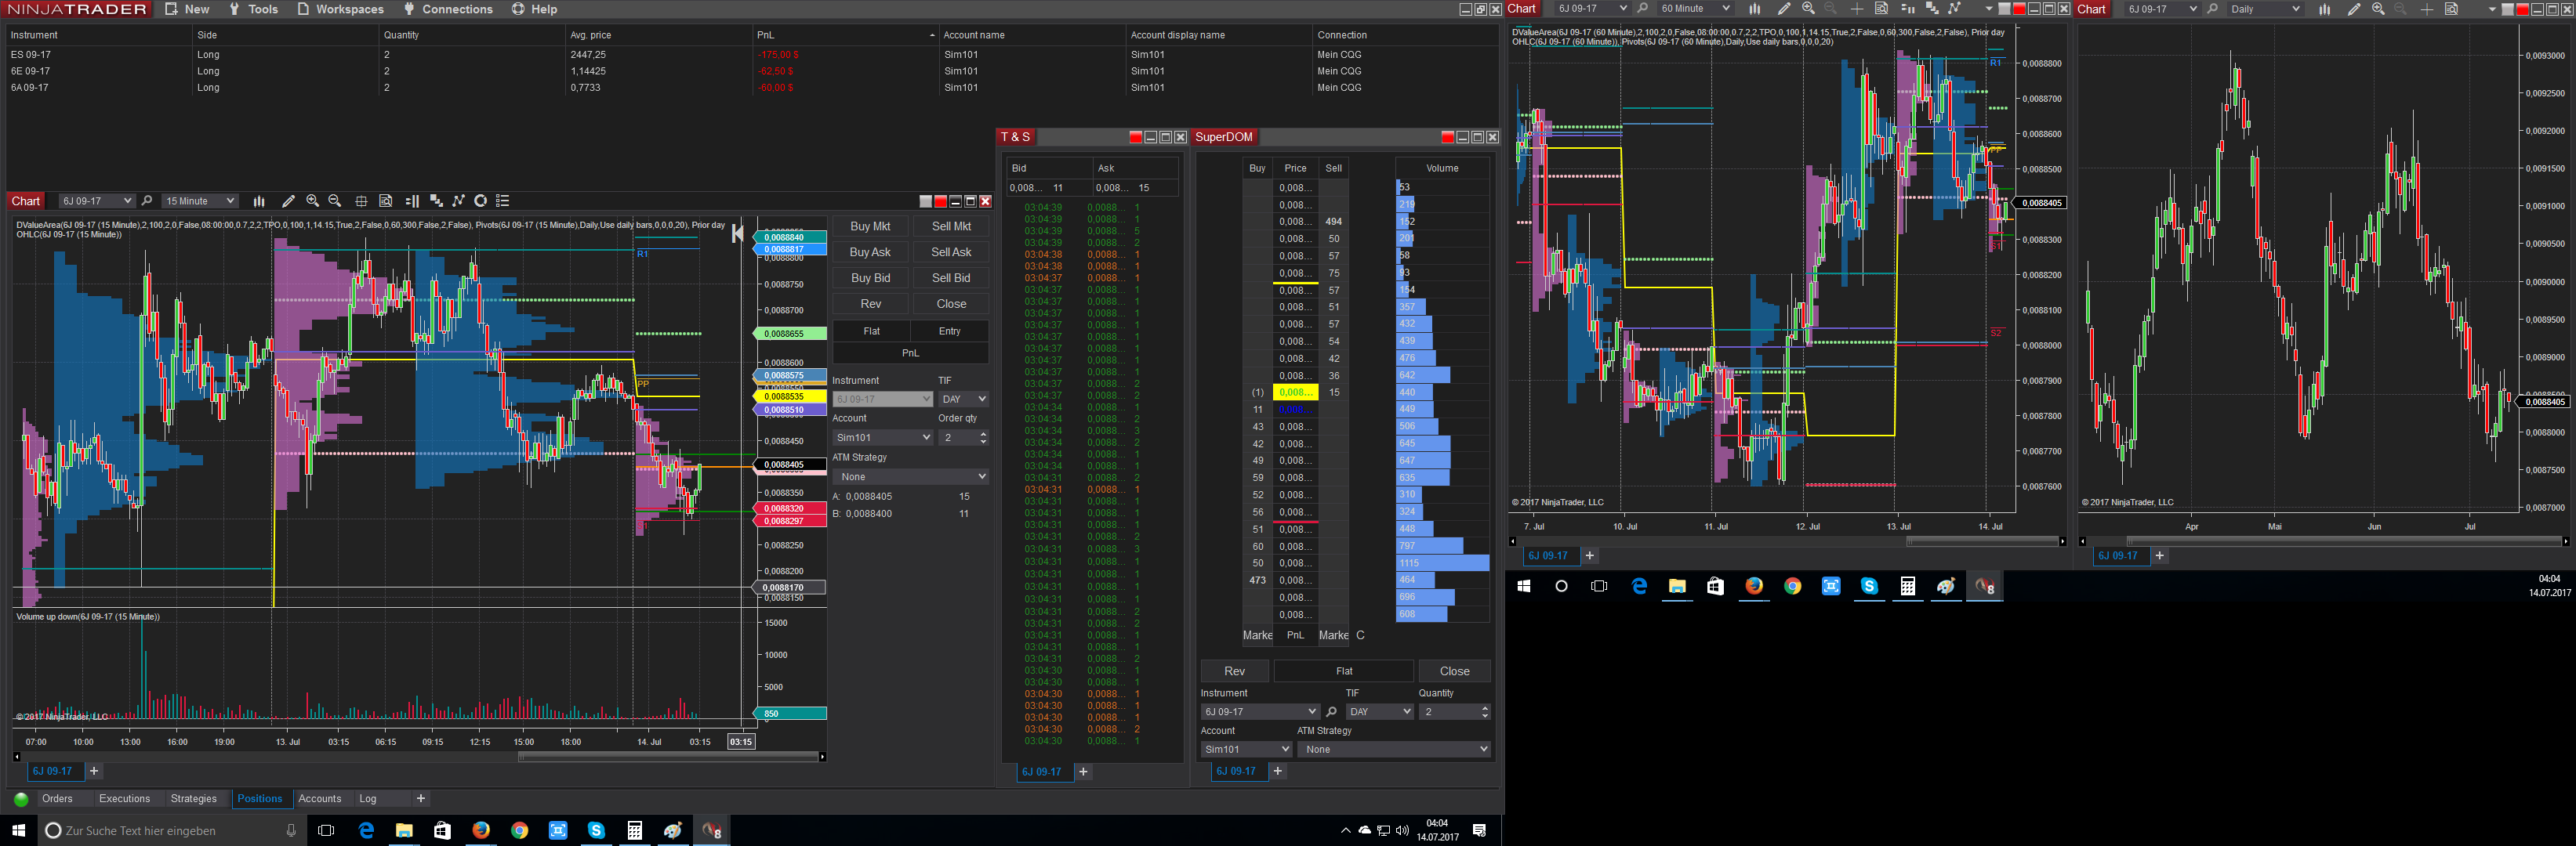Open the 60 Minute interval dropdown
This screenshot has width=2576, height=846.
click(1695, 9)
